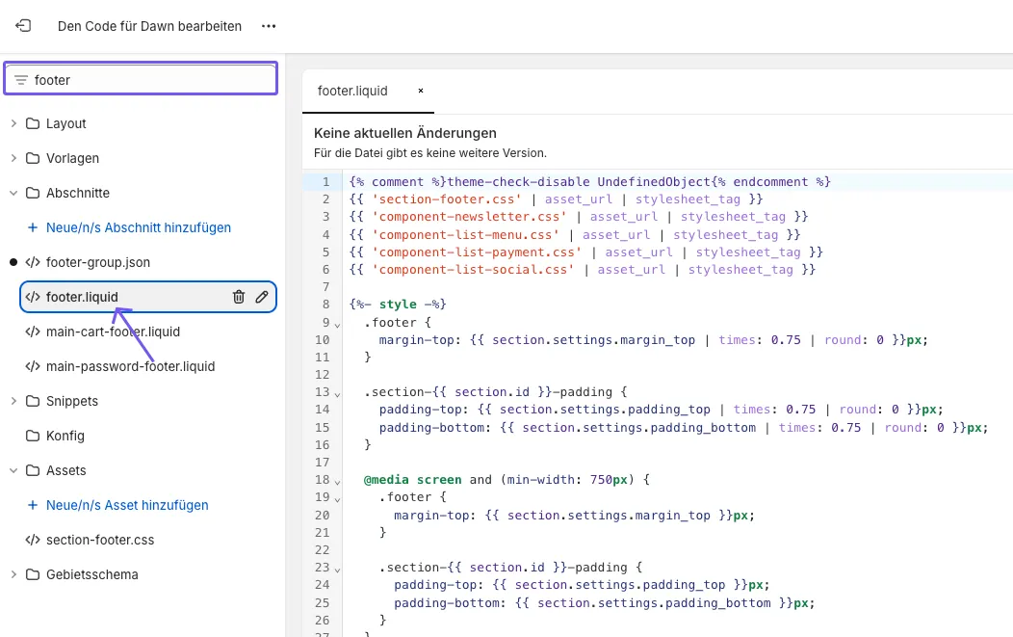
Task: Click plus icon beside Abschnitt hinzufügen
Action: (x=33, y=227)
